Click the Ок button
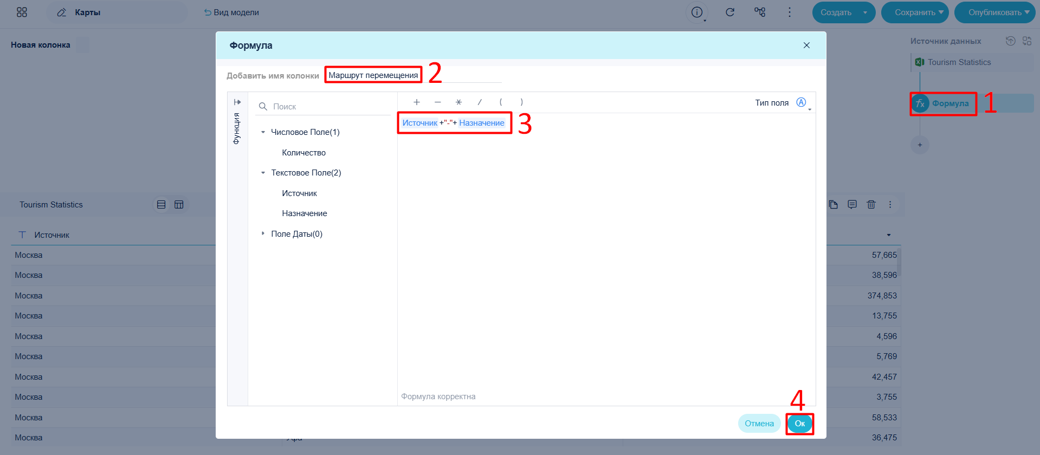 click(800, 424)
